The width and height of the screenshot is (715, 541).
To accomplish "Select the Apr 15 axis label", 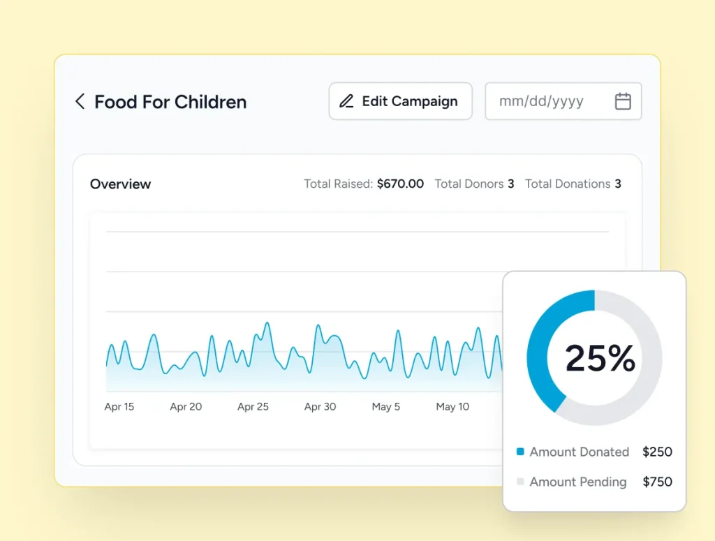I will click(x=119, y=406).
